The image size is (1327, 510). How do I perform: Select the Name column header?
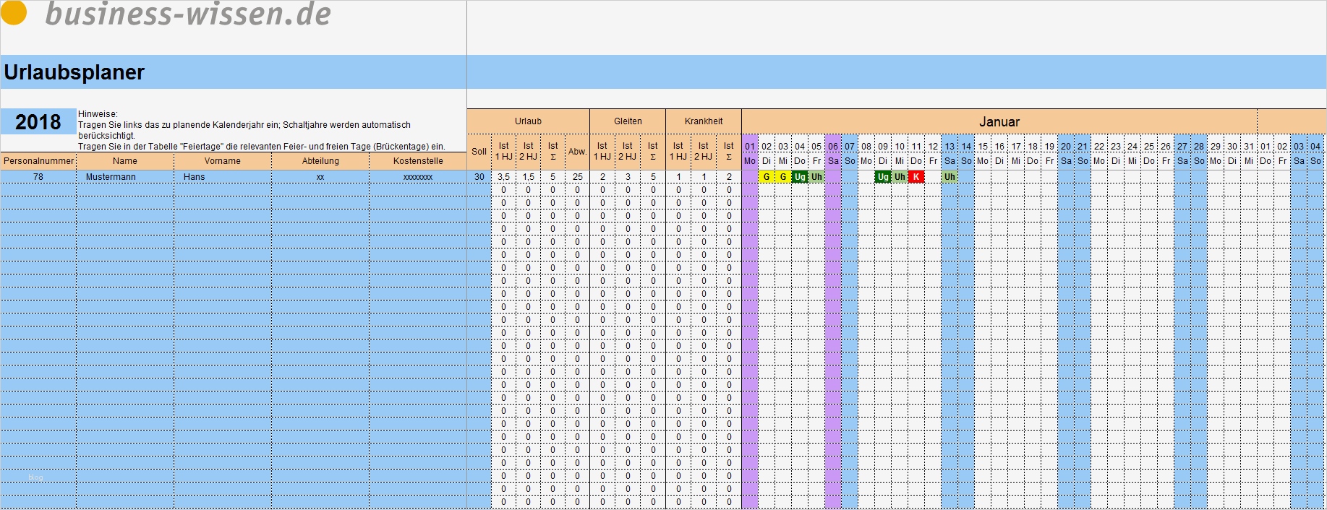coord(125,161)
